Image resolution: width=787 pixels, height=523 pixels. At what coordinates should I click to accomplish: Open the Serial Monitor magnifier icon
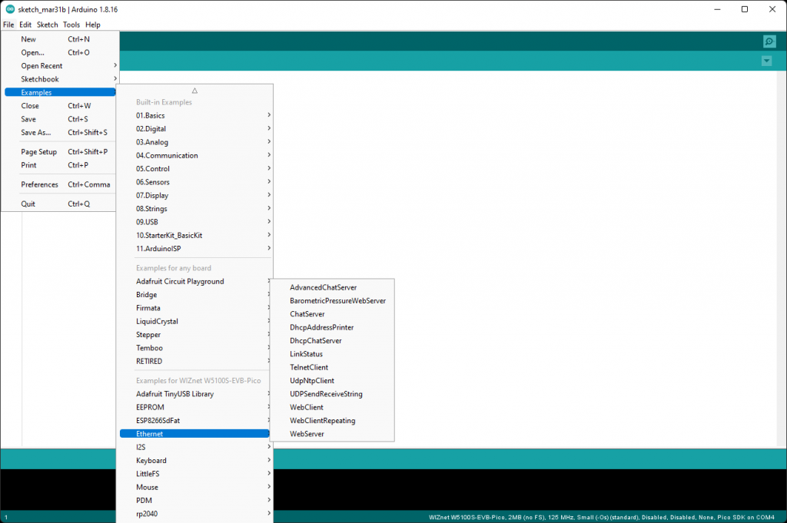(769, 41)
